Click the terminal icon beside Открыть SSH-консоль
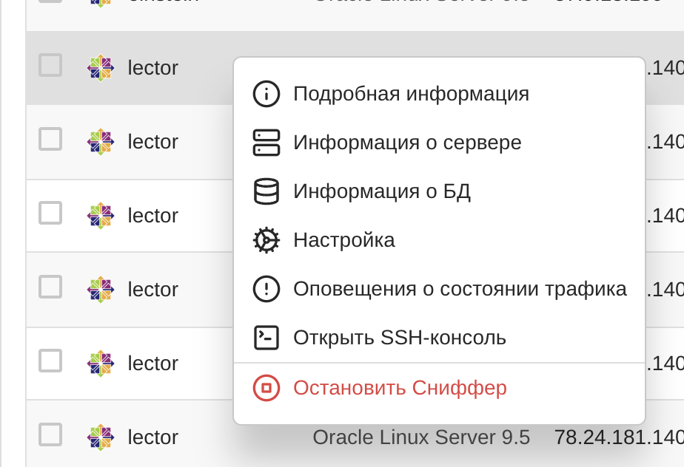Screen dimensions: 684x467 tap(266, 337)
